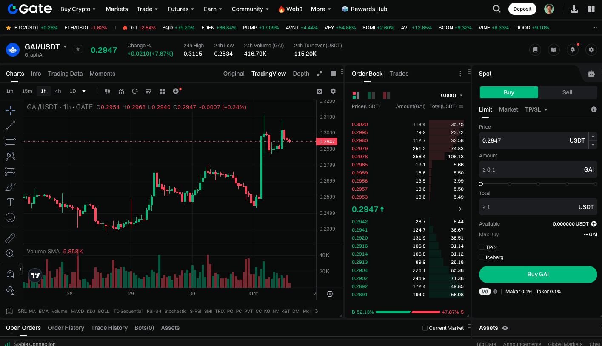
Task: Click the Gate logo
Action: pyautogui.click(x=30, y=9)
